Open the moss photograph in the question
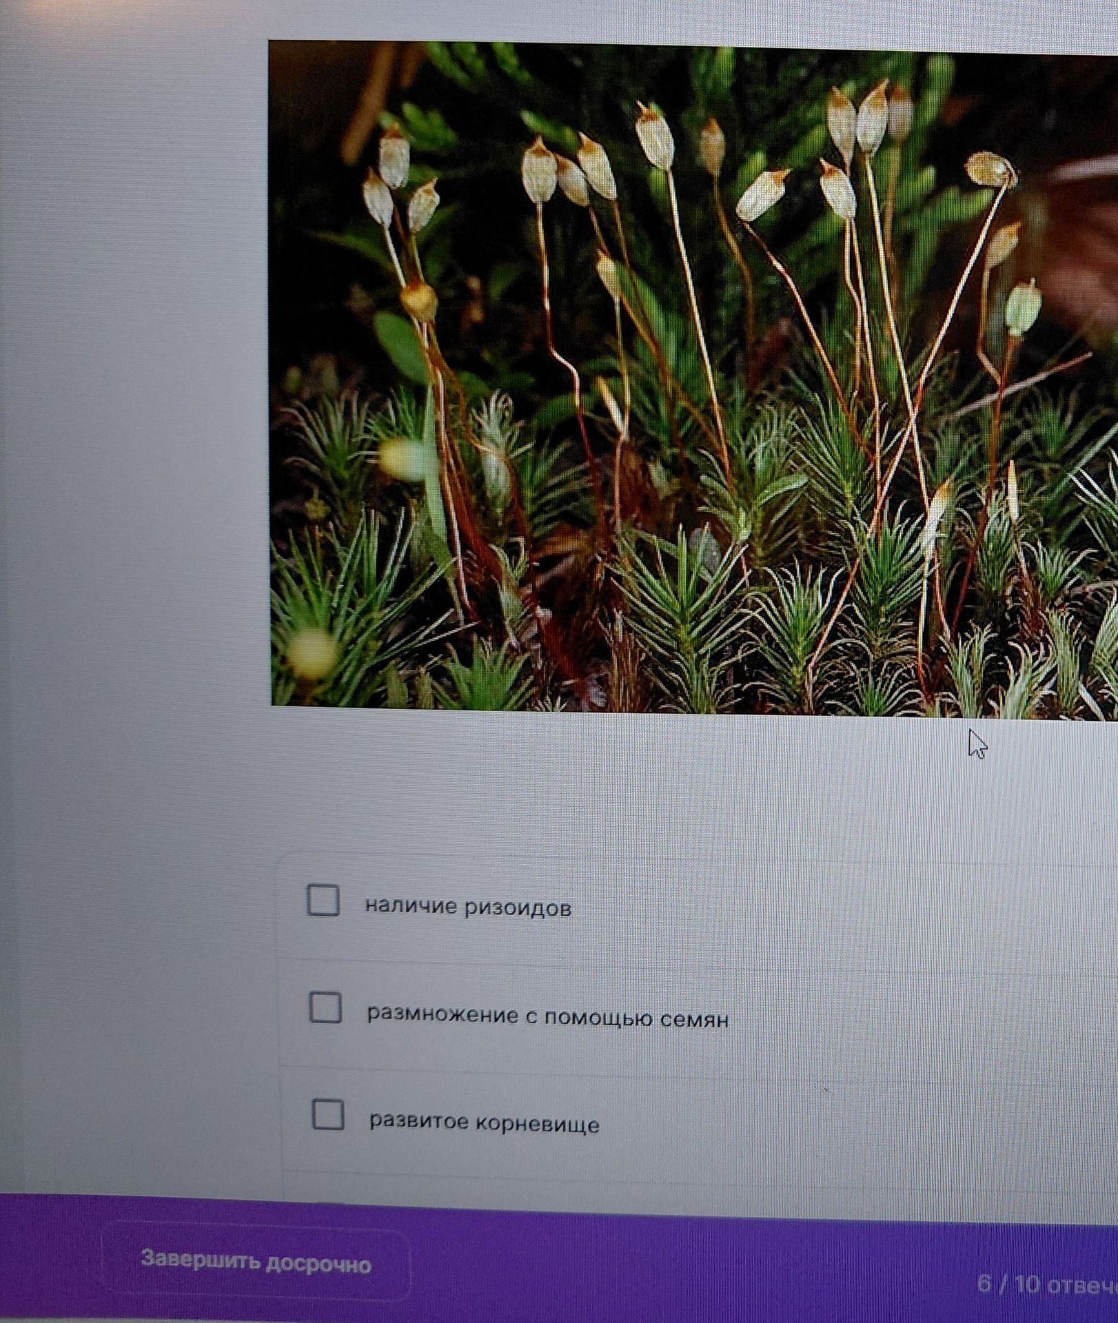1118x1323 pixels. click(693, 379)
